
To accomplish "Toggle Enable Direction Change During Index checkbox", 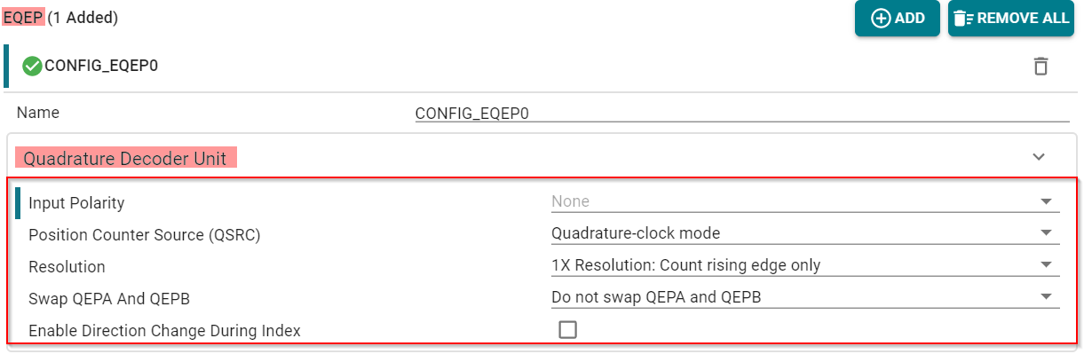I will 567,330.
